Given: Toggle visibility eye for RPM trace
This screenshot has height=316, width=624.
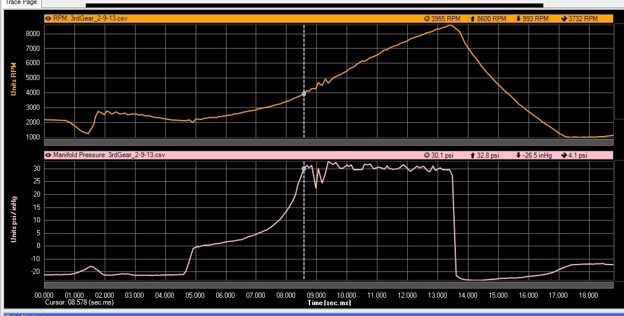Looking at the screenshot, I should point(48,18).
